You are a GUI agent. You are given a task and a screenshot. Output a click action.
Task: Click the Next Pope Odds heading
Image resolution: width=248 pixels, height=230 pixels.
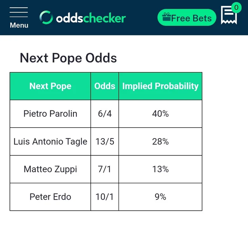(x=68, y=58)
